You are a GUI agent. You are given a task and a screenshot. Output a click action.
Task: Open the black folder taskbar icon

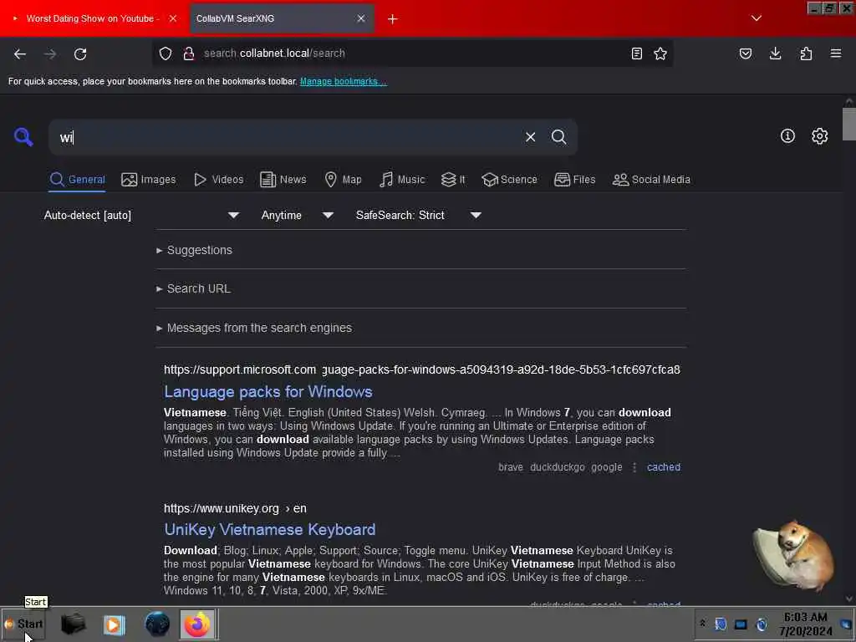74,624
